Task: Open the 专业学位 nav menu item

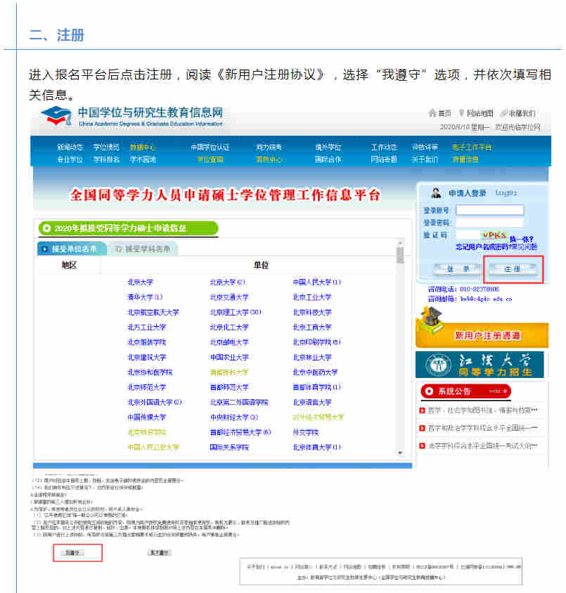Action: 70,159
